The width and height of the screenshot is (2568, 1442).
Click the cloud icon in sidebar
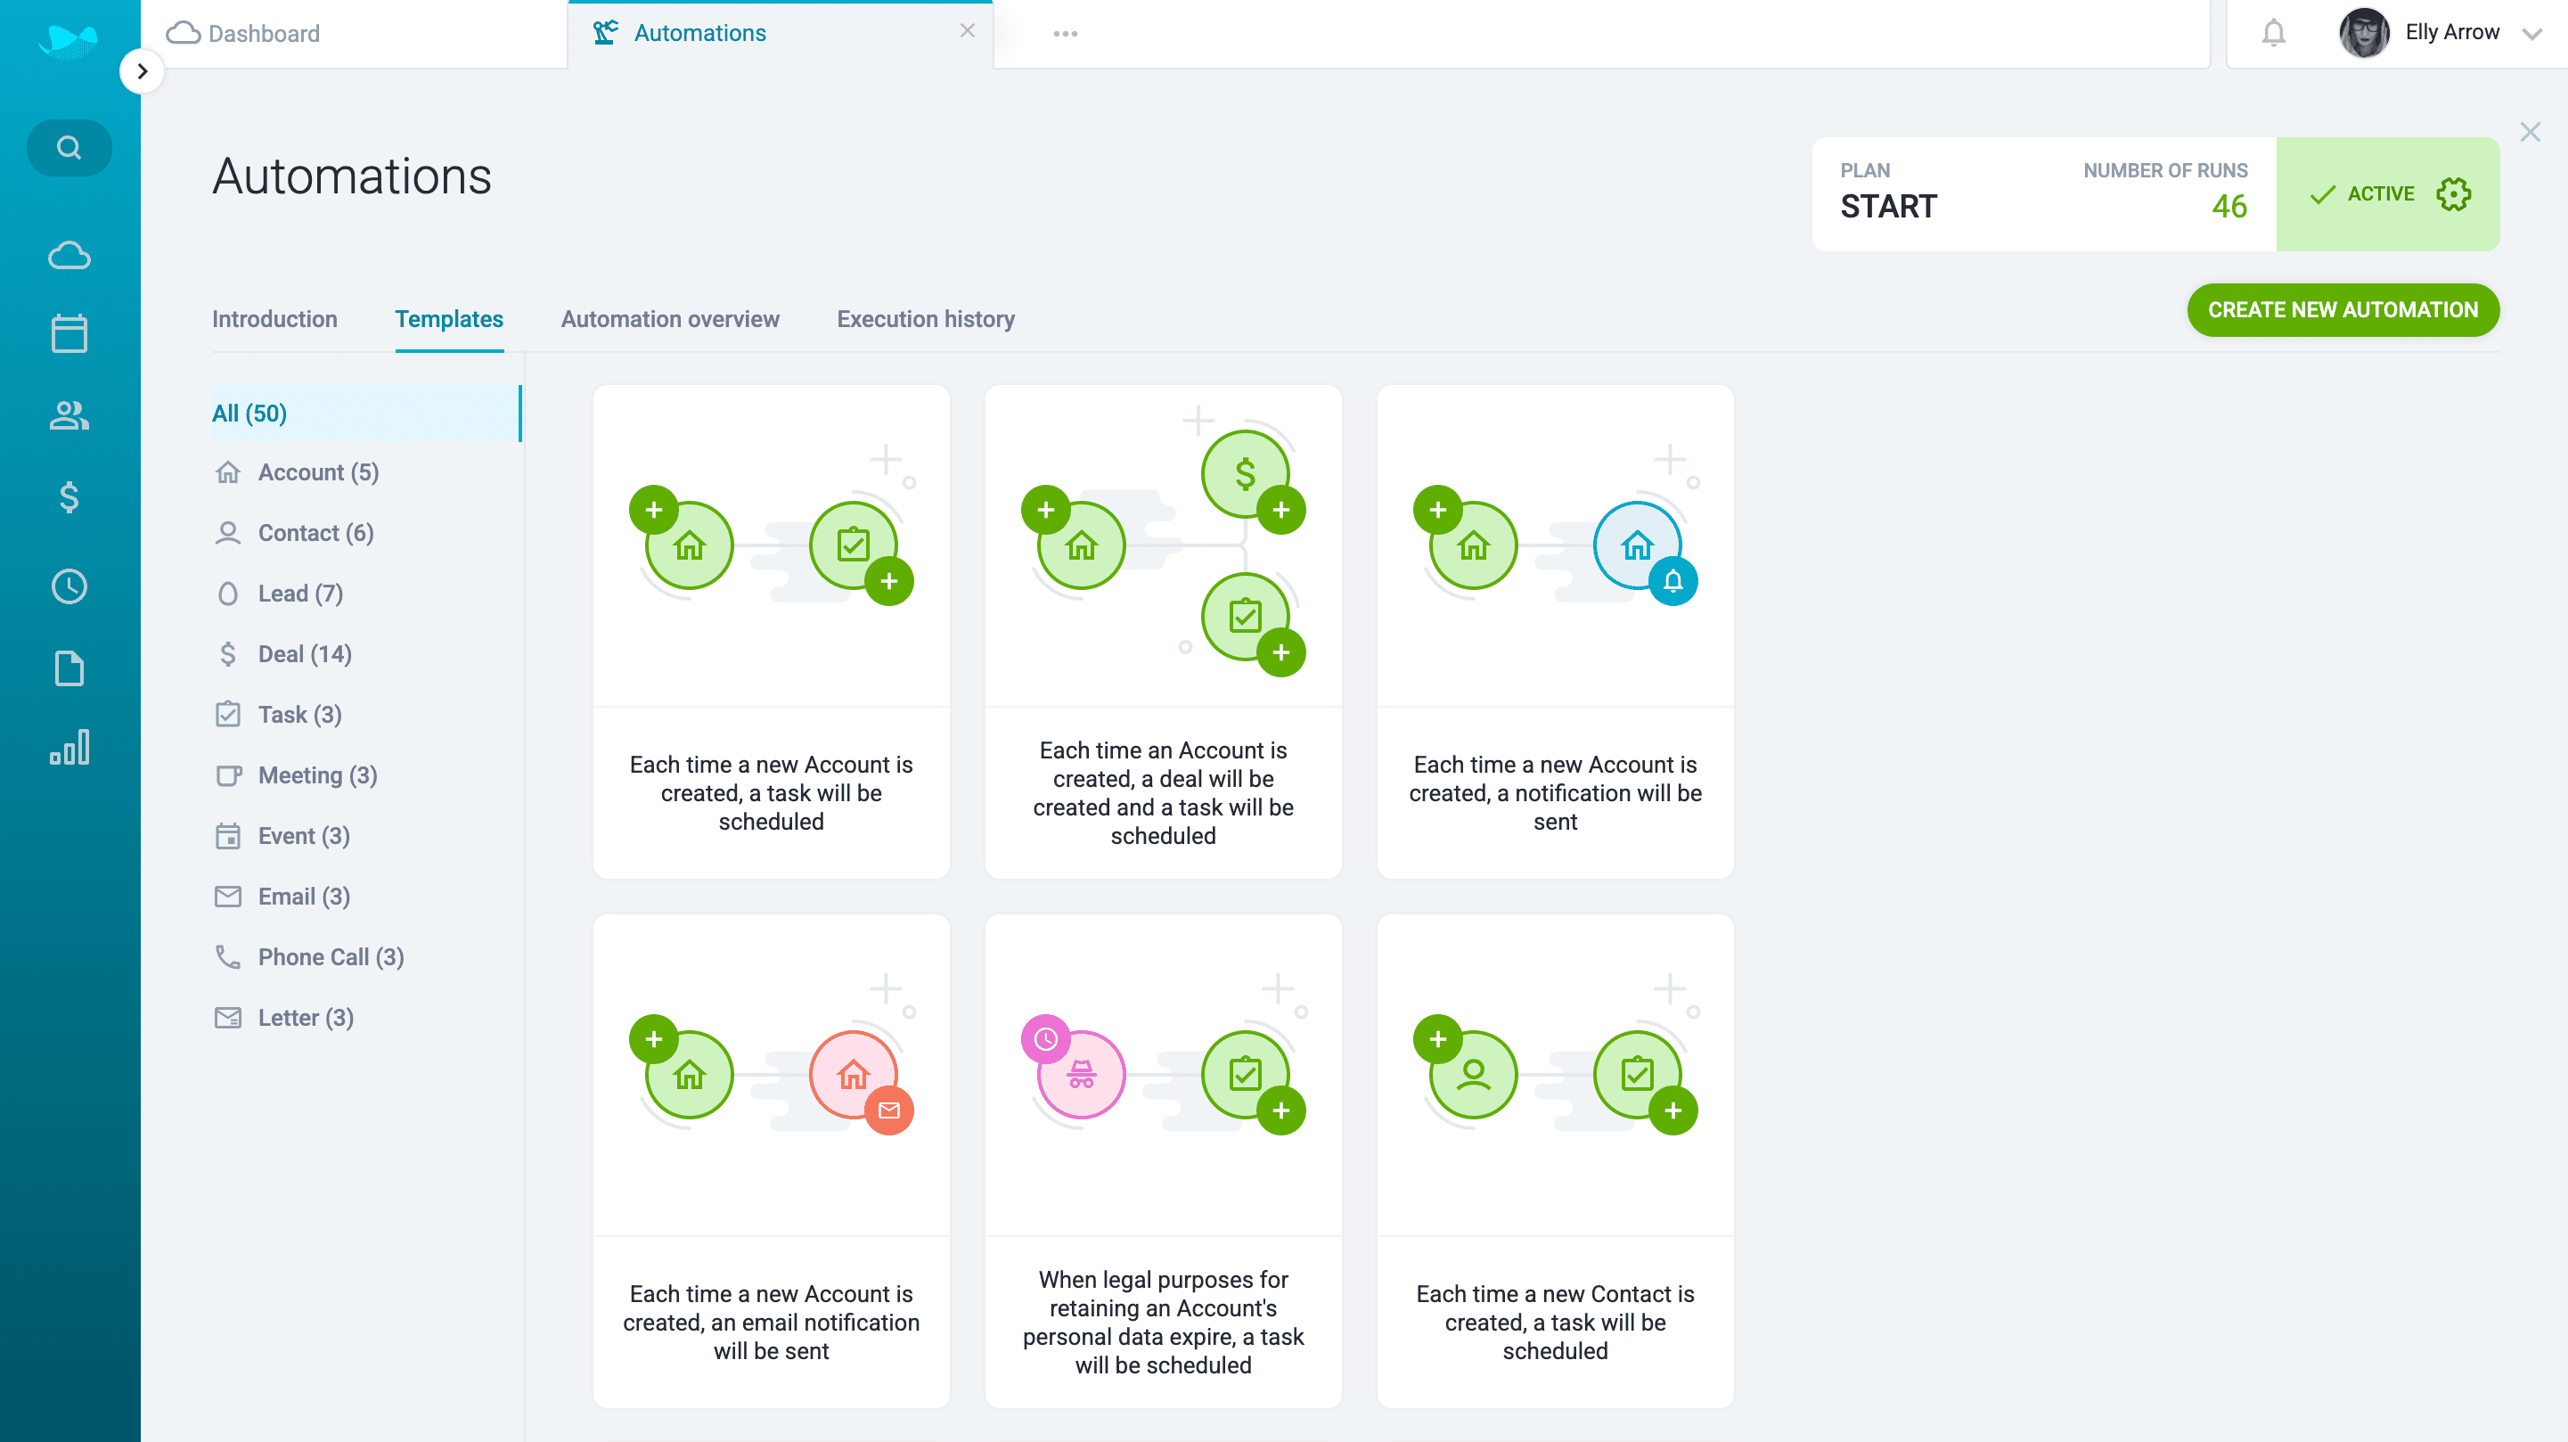point(69,255)
